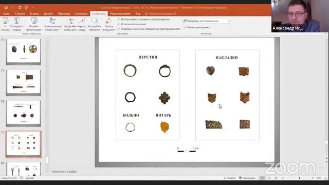Start slideshow 'С текущего слайда'
This screenshot has height=185, width=329.
pyautogui.click(x=16, y=24)
